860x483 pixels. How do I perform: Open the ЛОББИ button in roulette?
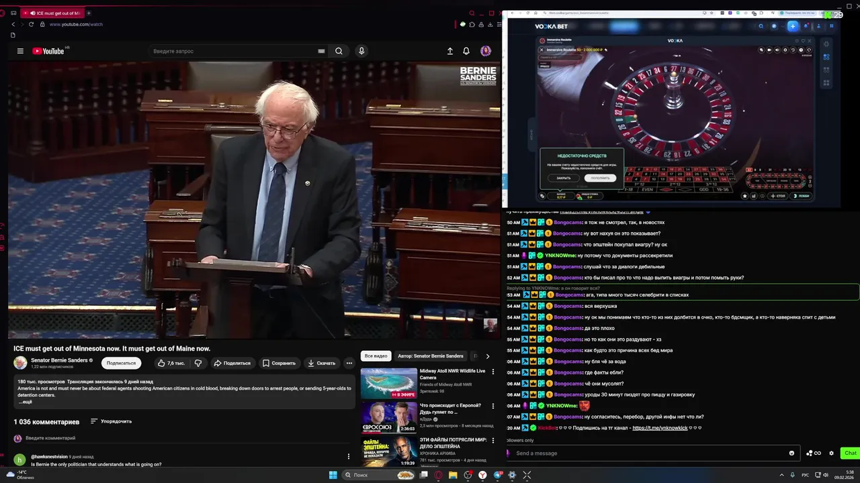(801, 196)
